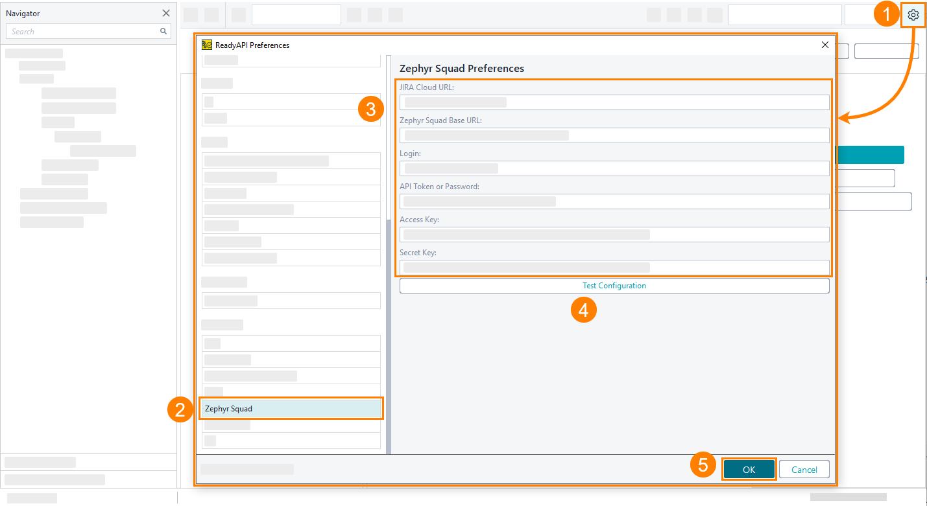Click the Secret Key input field
This screenshot has height=506, width=927.
tap(614, 267)
